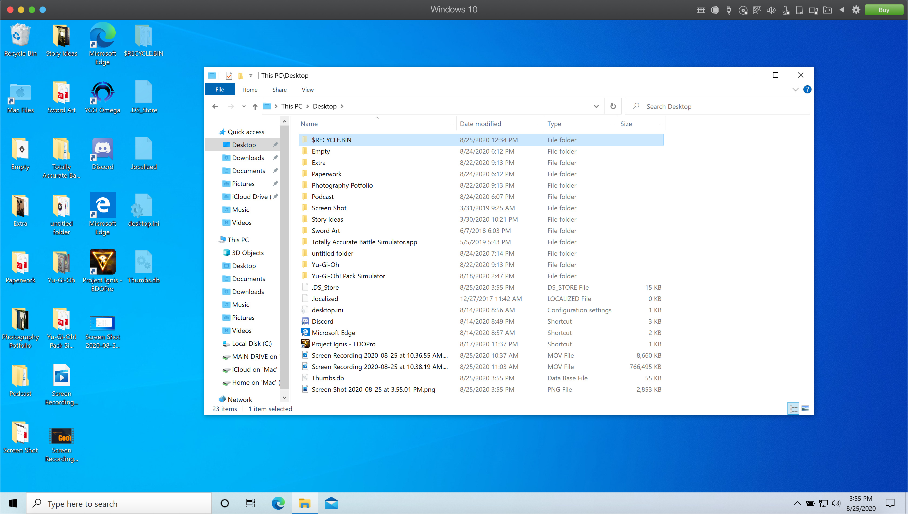The height and width of the screenshot is (514, 908).
Task: Expand chevron after This PC in address bar
Action: pos(307,106)
